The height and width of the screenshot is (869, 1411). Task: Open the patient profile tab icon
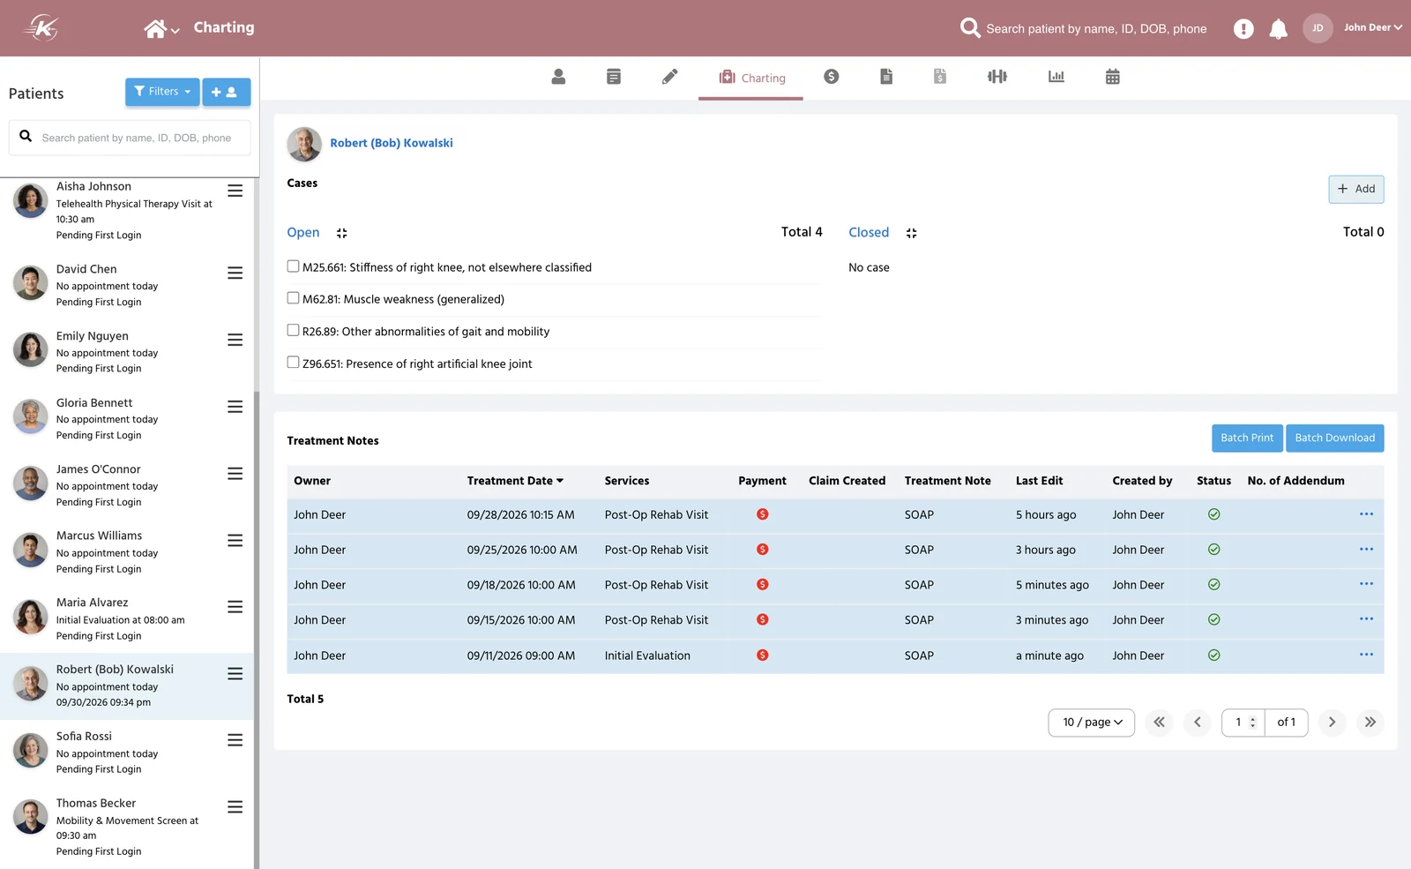pos(558,77)
